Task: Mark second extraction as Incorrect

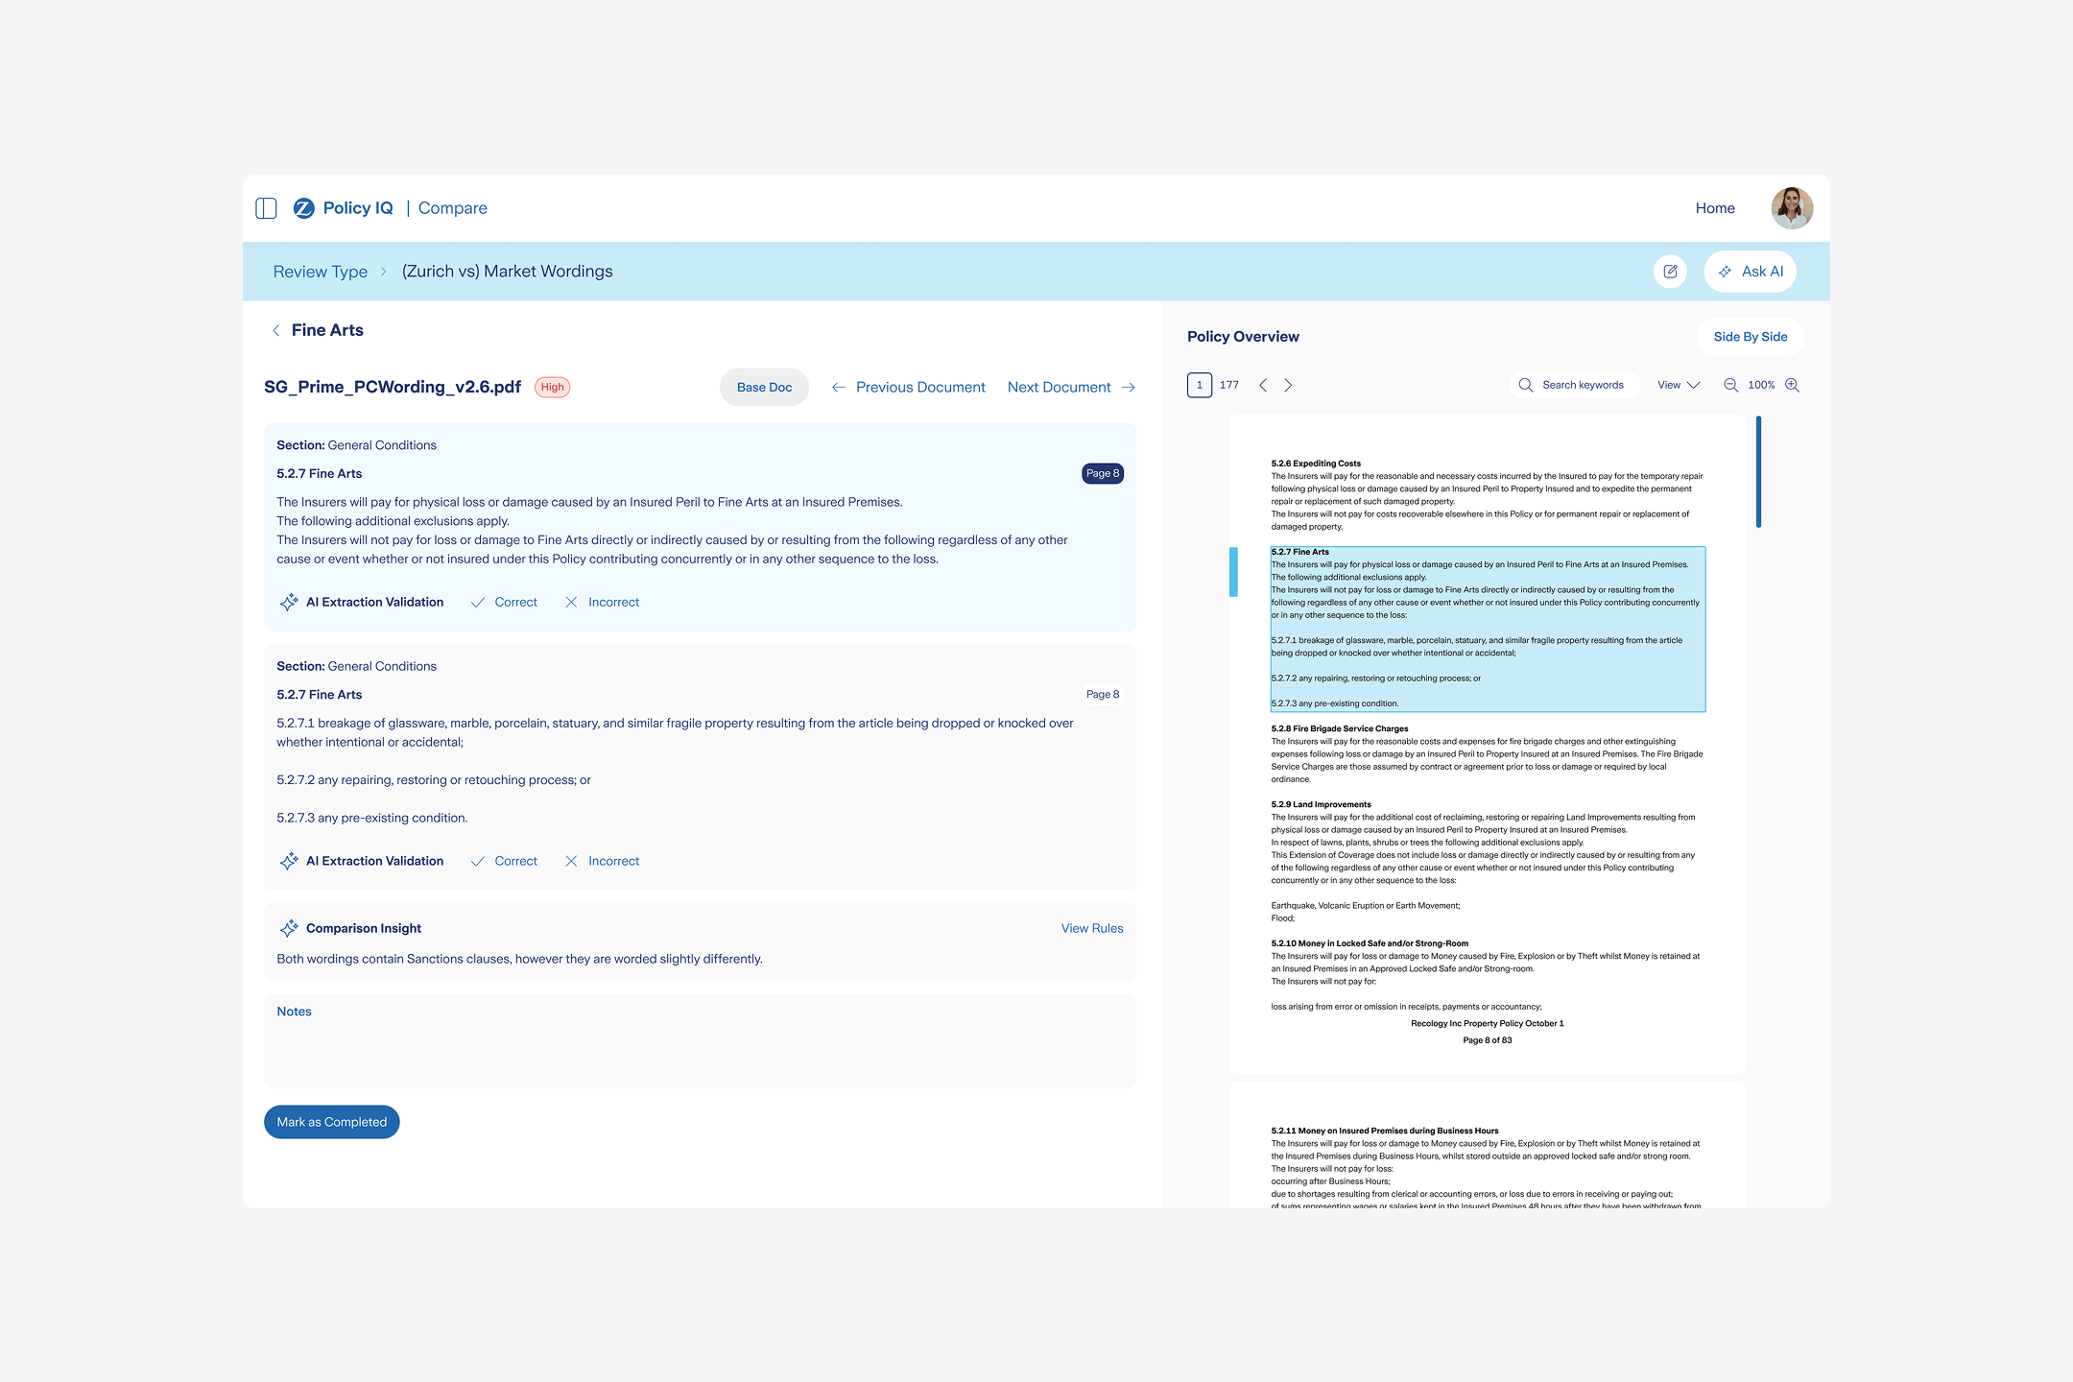Action: point(602,861)
